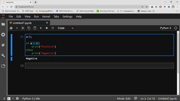Select the JupyterLab browser tab
180x101 pixels.
point(17,2)
